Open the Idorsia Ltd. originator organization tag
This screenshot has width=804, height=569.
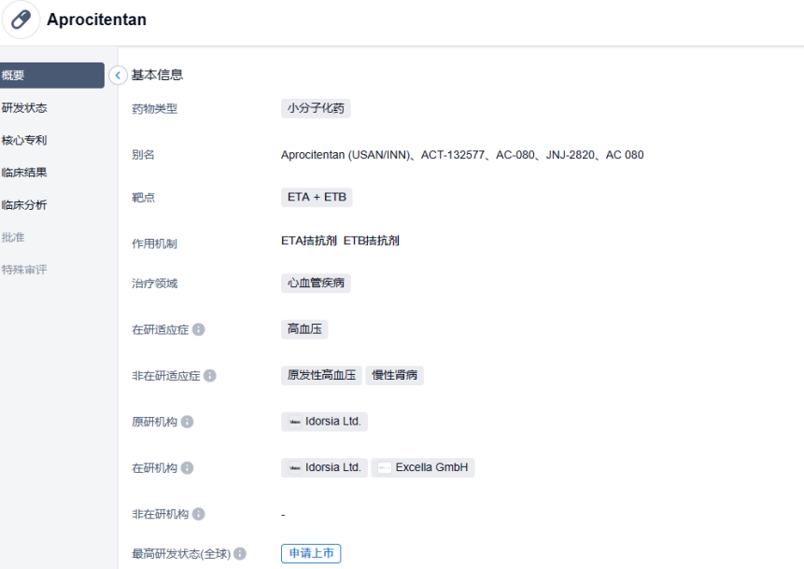(324, 422)
